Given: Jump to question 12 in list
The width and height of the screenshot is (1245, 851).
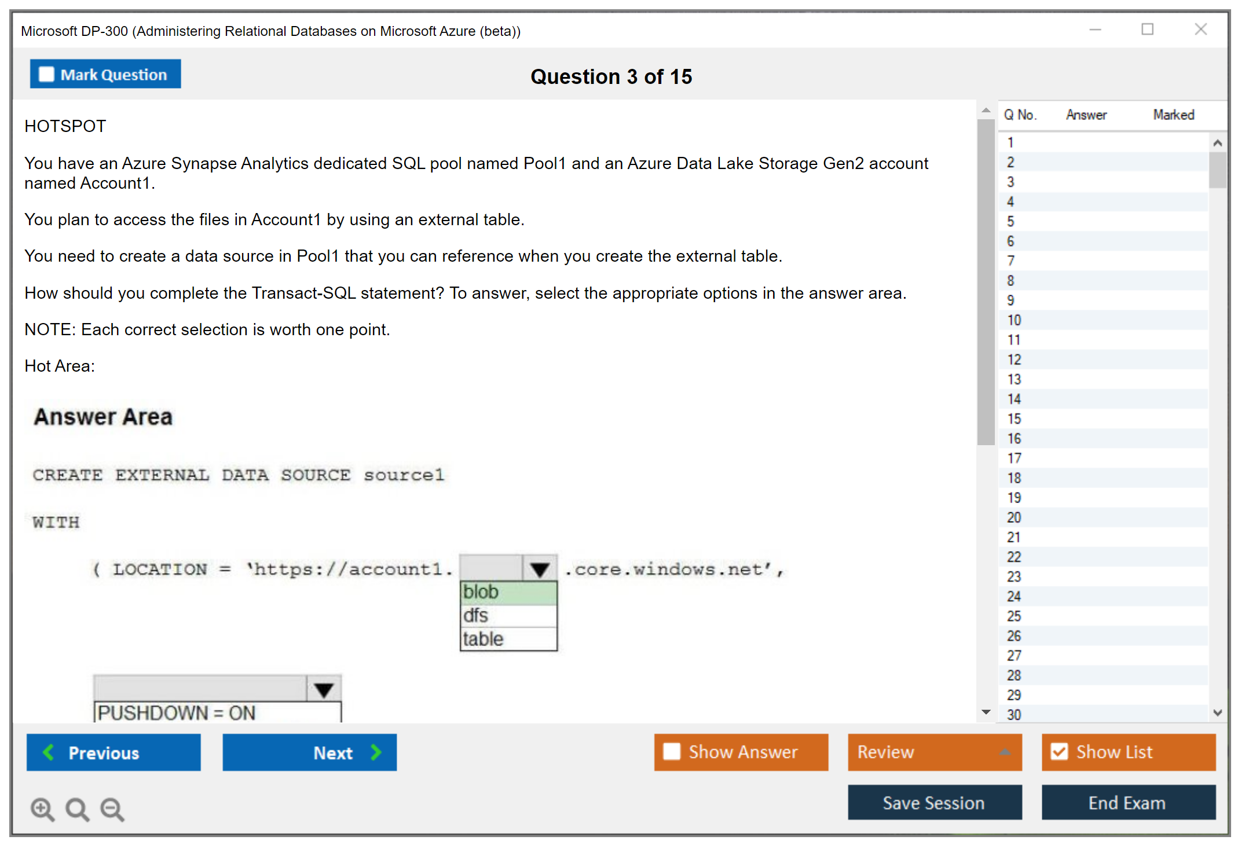Looking at the screenshot, I should (1015, 360).
